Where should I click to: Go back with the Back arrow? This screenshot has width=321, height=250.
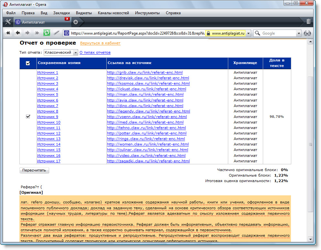tap(18, 33)
